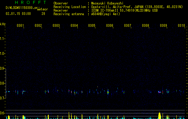
Task: Select the Ogata-vill. Akita-Pref. JAPAN location text
Action: [117, 7]
